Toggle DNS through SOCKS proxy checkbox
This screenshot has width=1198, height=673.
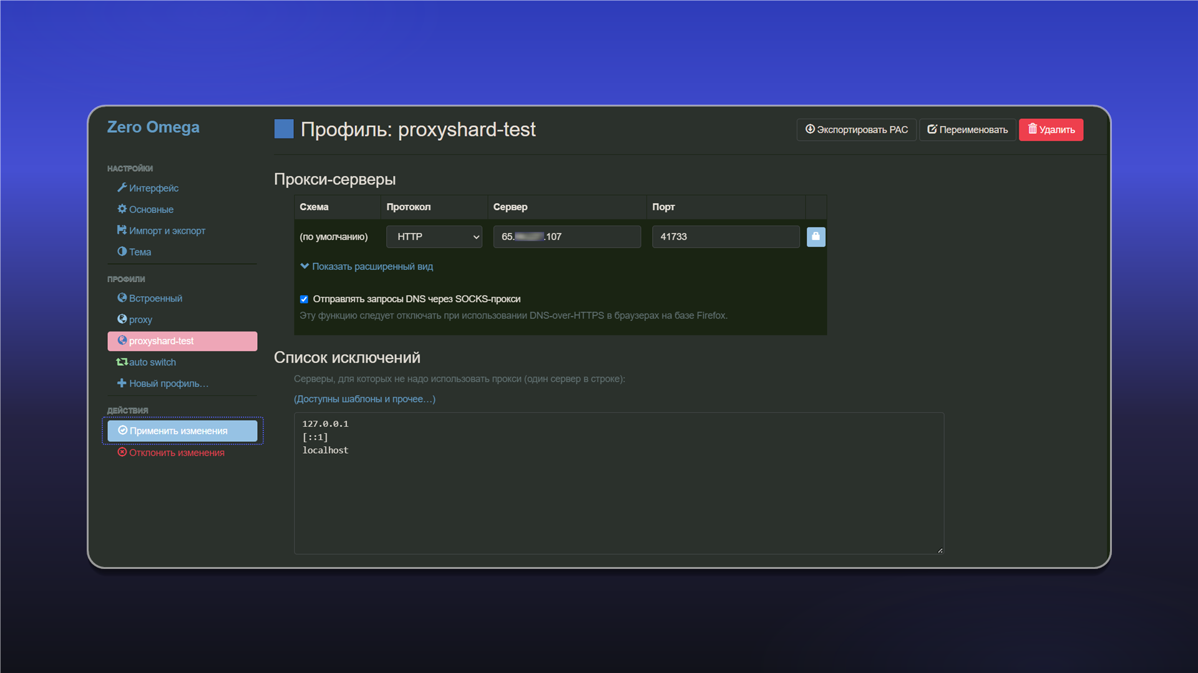coord(304,299)
